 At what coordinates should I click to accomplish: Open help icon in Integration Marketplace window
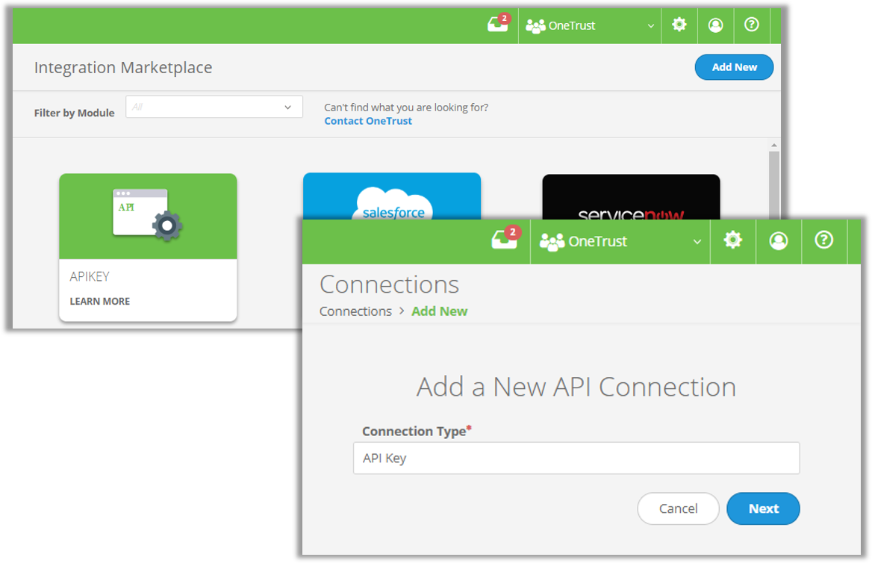[x=751, y=25]
